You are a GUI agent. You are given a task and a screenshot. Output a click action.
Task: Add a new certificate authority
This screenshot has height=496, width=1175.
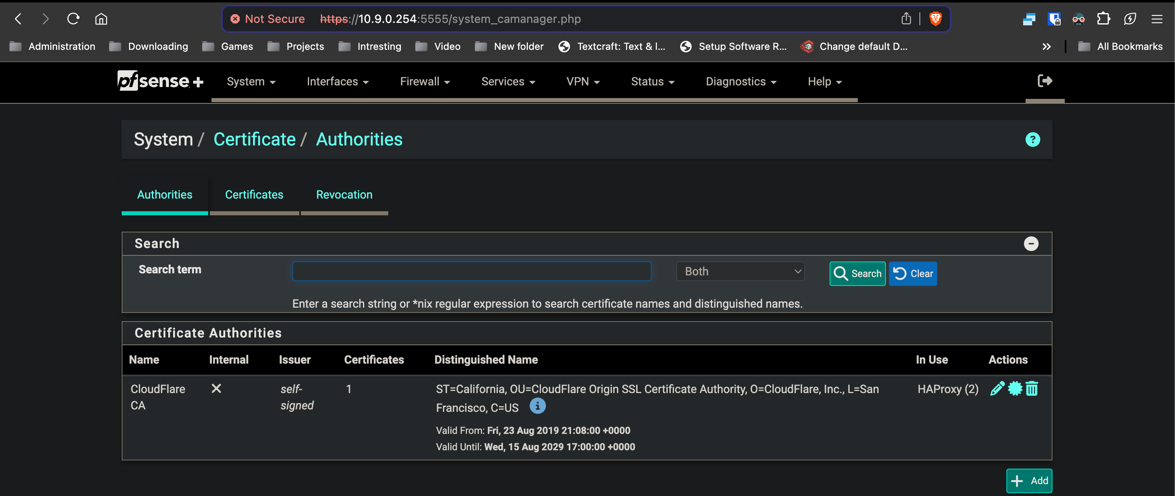coord(1029,481)
